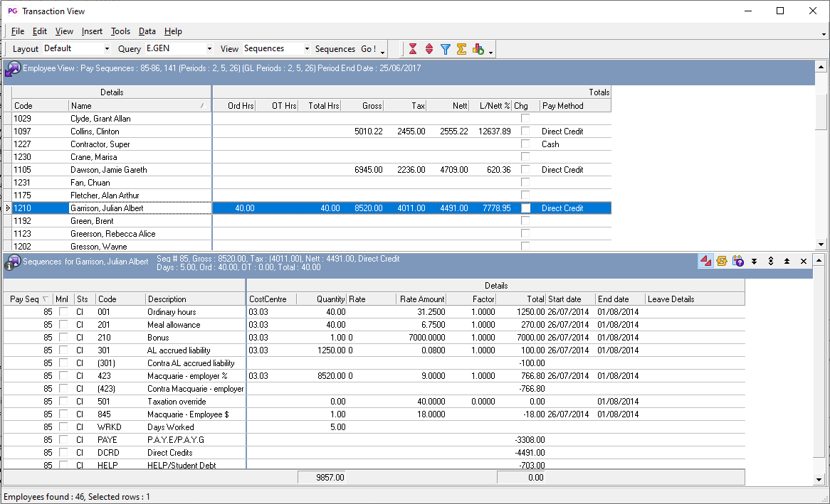Open the Edit menu
830x504 pixels.
(40, 31)
